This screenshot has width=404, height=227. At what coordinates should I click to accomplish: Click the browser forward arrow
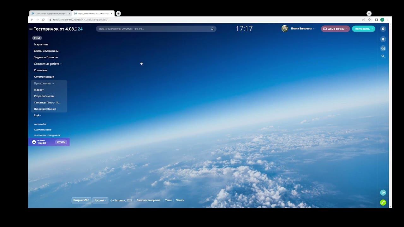click(38, 20)
